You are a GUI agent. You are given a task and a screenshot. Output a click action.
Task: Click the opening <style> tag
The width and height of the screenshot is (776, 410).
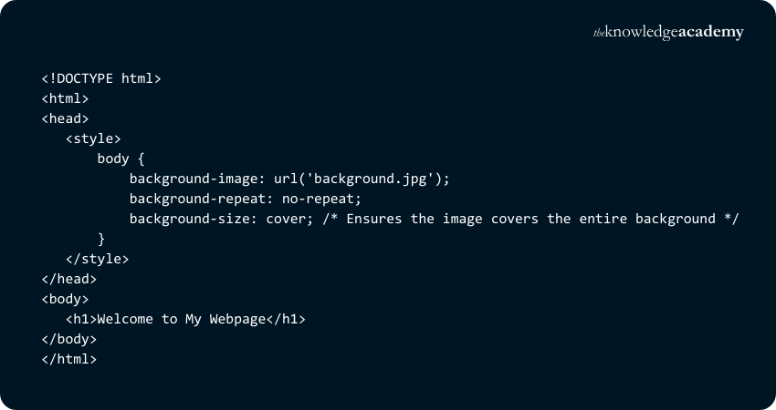[93, 138]
